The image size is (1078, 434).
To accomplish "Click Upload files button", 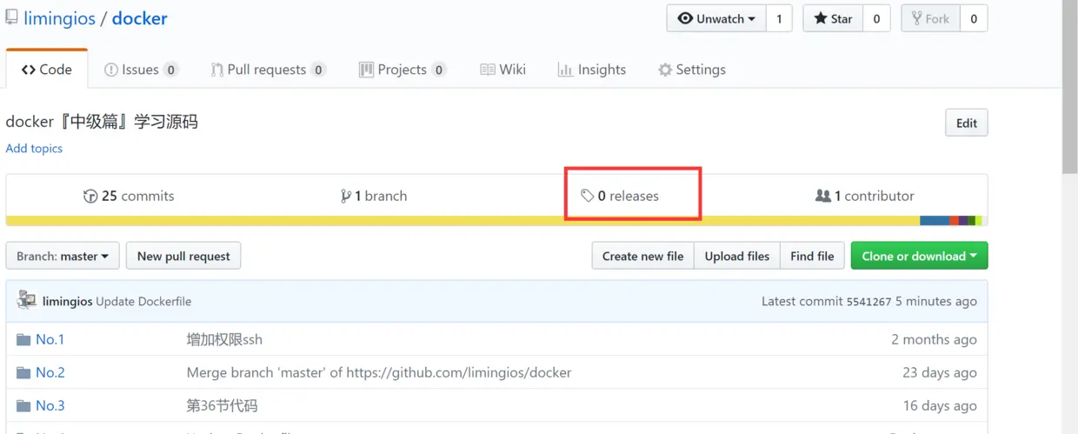I will (736, 256).
